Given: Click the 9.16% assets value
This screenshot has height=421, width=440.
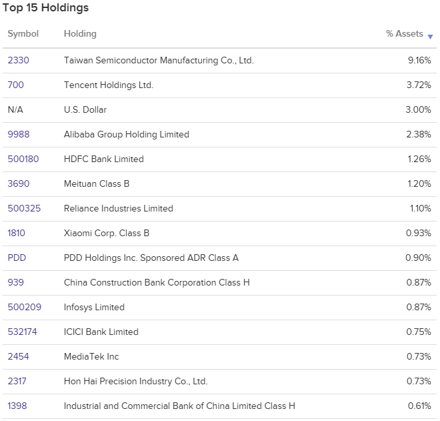Looking at the screenshot, I should 419,61.
